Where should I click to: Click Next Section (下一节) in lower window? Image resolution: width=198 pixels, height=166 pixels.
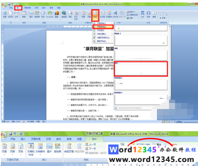point(91,149)
